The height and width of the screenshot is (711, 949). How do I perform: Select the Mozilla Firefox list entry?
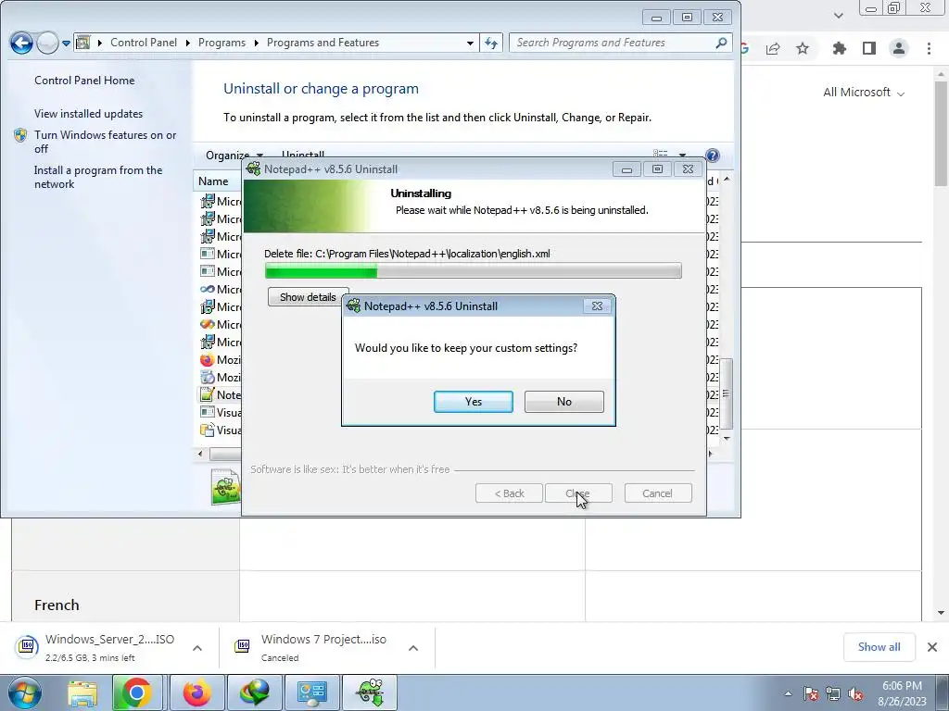(x=221, y=360)
